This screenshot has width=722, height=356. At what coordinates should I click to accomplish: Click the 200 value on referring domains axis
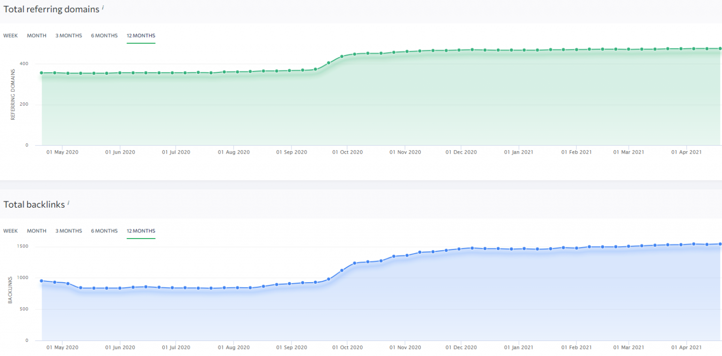24,104
